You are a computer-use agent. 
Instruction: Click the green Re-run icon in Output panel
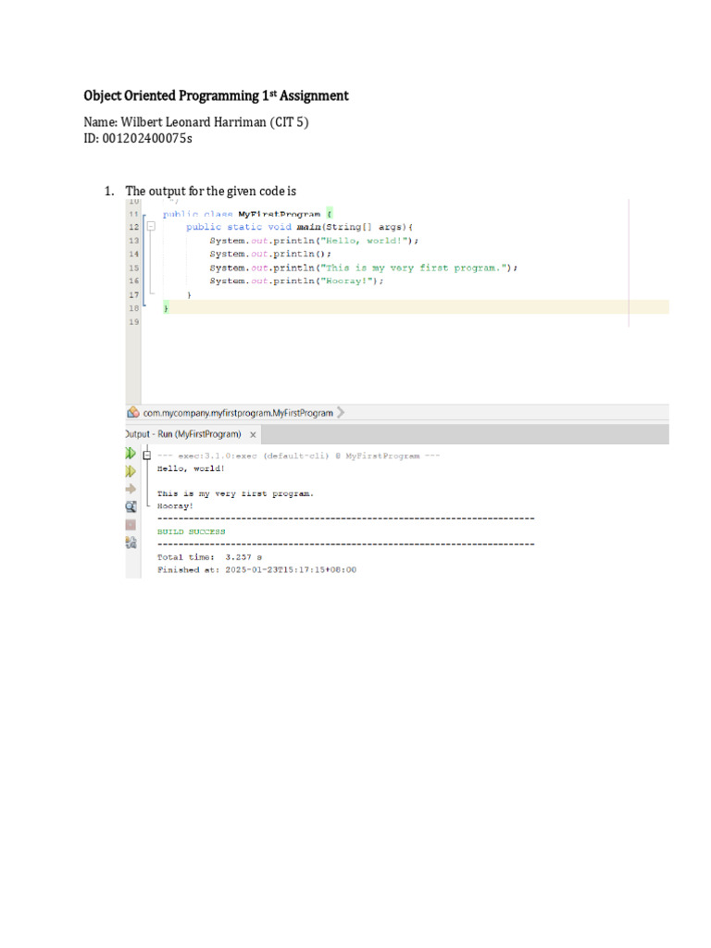tap(131, 453)
